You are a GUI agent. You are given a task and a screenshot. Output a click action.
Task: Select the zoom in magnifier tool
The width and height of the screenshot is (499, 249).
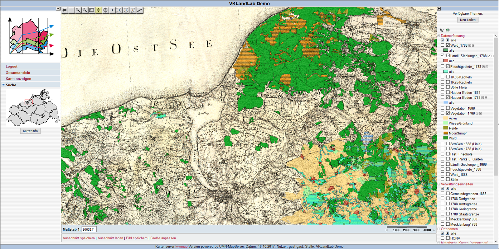(x=78, y=10)
